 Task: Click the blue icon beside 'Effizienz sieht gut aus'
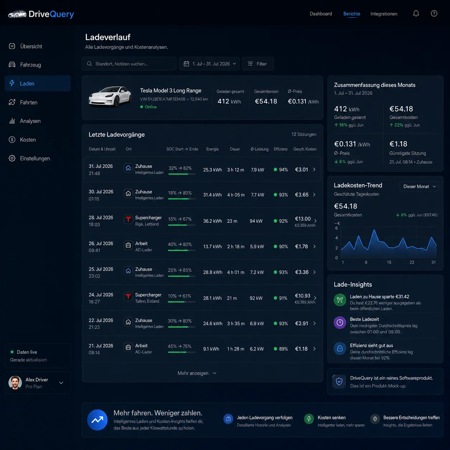[x=340, y=348]
